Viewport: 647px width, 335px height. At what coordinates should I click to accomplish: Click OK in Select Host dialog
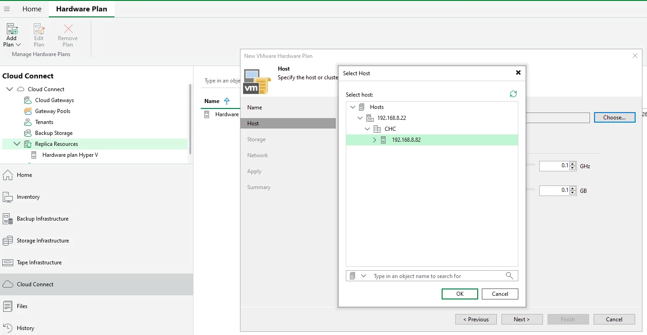tap(459, 294)
